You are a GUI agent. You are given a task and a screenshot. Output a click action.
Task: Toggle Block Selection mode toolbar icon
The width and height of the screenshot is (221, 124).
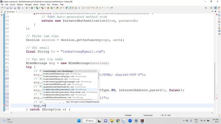coord(76,8)
